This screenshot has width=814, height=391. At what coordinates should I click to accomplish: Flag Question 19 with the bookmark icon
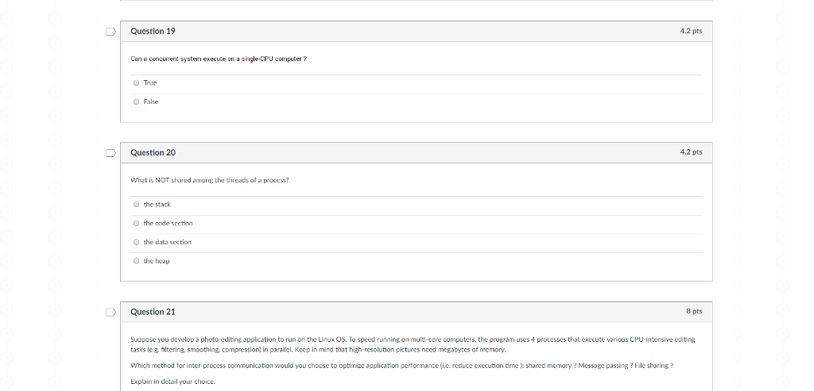(x=111, y=32)
